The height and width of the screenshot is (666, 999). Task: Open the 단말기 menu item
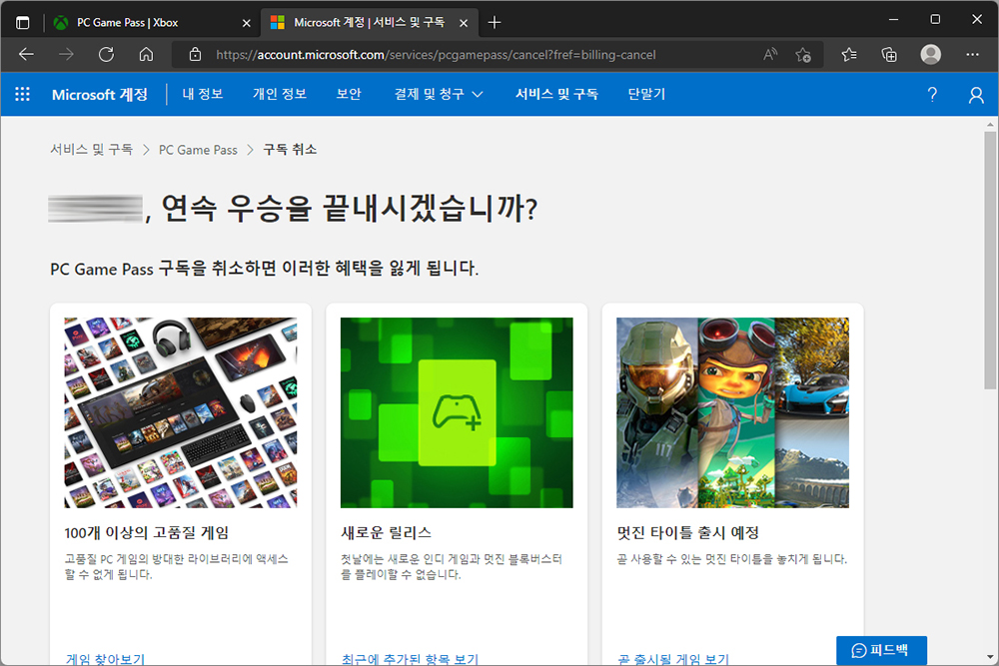646,94
